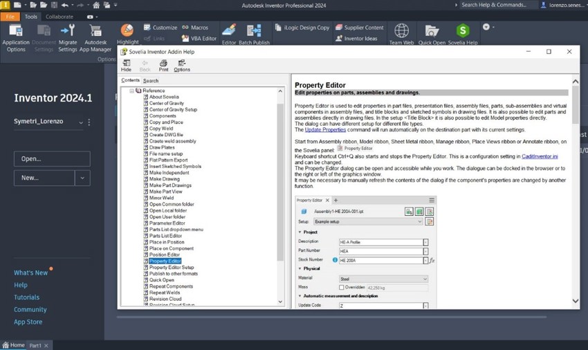
Task: Click the Help link in home panel
Action: [21, 285]
